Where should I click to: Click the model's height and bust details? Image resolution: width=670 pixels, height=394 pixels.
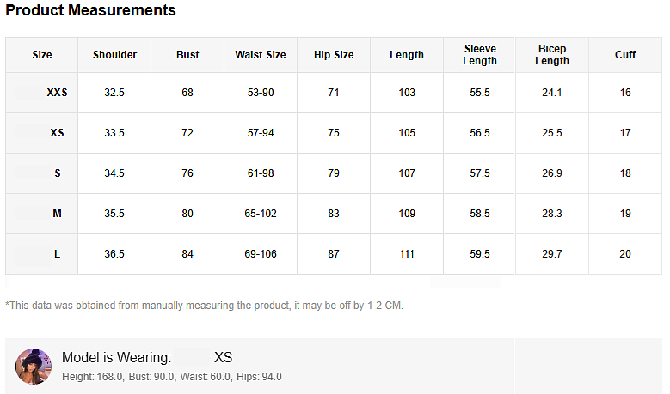pos(172,377)
